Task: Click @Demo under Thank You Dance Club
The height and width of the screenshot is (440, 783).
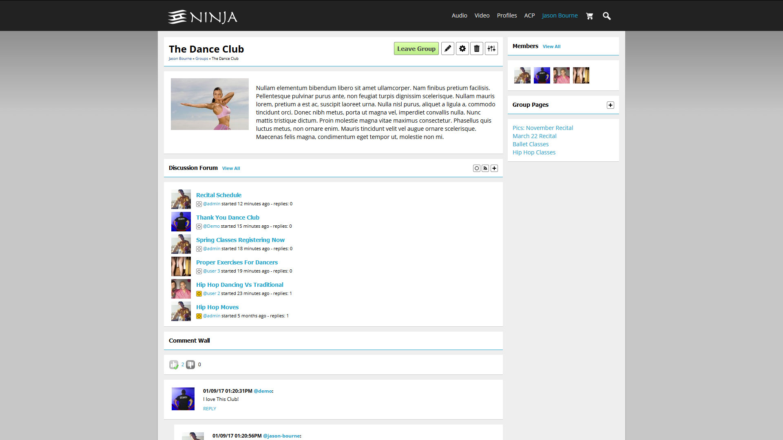Action: pos(211,226)
